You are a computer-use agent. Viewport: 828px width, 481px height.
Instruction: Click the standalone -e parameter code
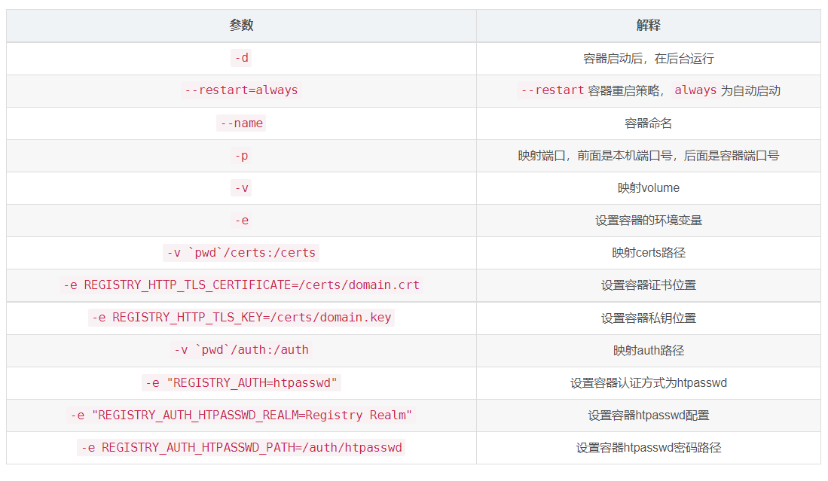241,221
